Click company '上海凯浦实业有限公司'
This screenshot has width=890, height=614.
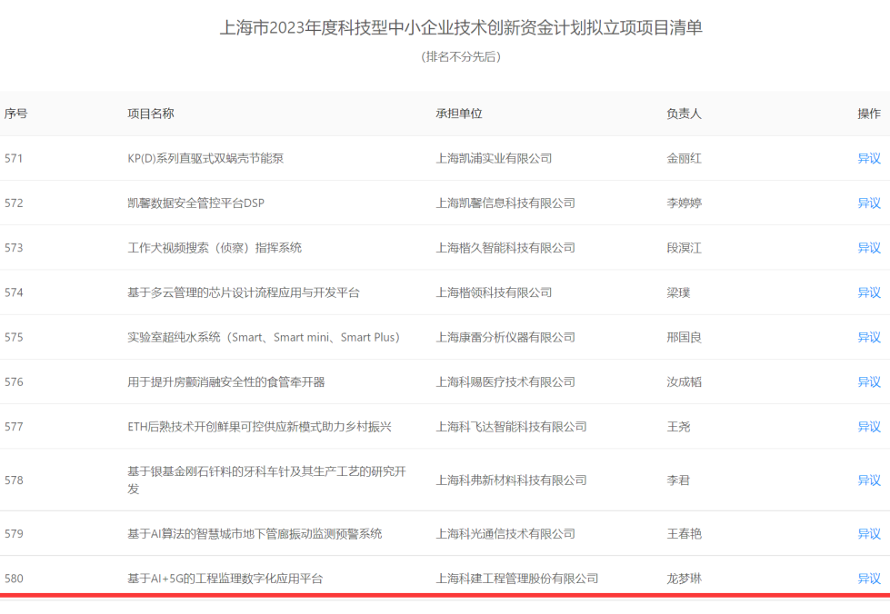tap(494, 158)
